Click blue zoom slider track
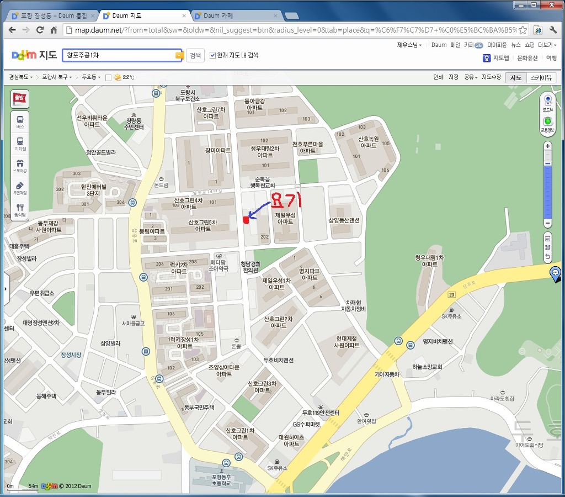The width and height of the screenshot is (565, 497). [548, 192]
